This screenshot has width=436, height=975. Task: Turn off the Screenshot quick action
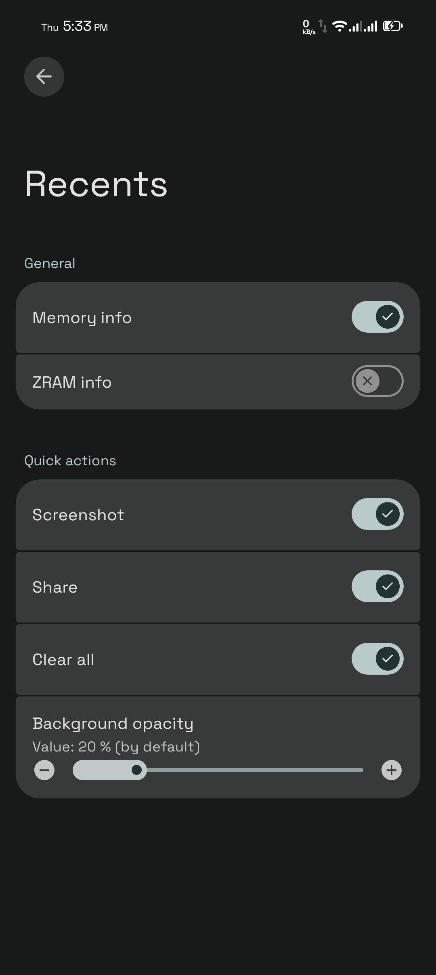pyautogui.click(x=377, y=514)
